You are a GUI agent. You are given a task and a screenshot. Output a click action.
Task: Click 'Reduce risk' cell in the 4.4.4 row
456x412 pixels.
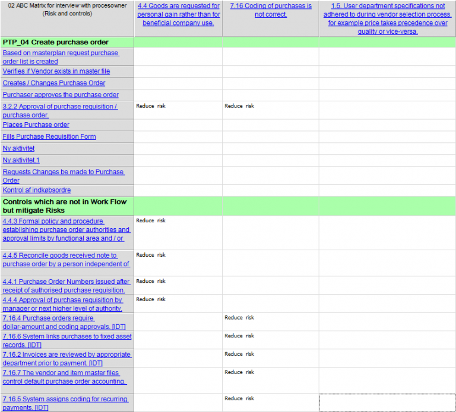pos(178,304)
